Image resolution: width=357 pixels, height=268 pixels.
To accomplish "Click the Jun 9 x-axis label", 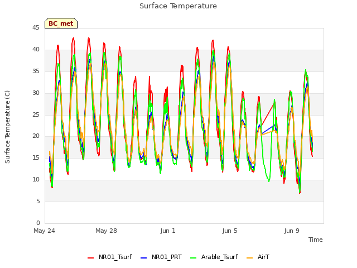I will pos(292,231).
